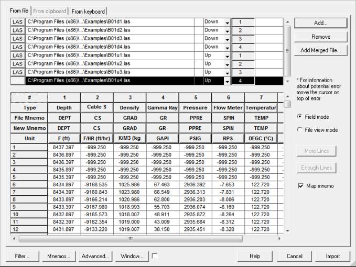
Task: Select File view mode option
Action: [299, 130]
